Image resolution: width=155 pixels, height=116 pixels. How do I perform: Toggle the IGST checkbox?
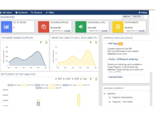coord(56,79)
